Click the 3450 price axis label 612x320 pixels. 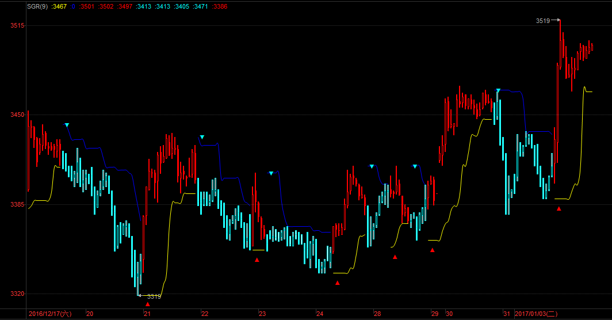17,115
